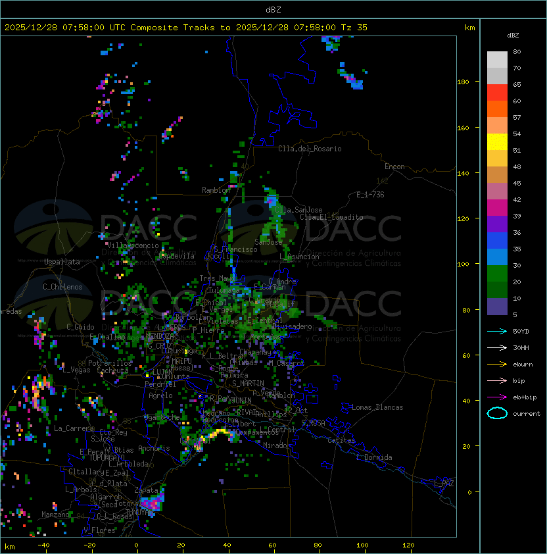Click the 'S_Francisco' map label

(x=235, y=249)
